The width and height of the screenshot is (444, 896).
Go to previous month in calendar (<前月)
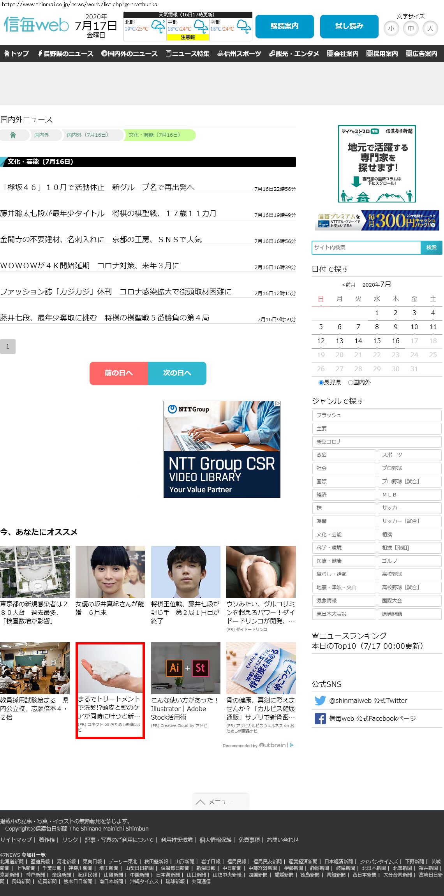[x=349, y=285]
